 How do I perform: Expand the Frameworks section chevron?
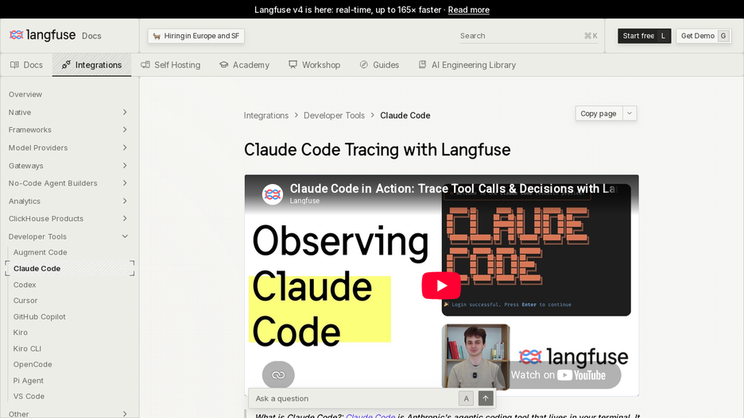[x=125, y=130]
